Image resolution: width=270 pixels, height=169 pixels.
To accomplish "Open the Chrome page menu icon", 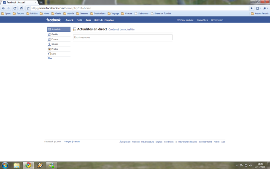I will 258,8.
